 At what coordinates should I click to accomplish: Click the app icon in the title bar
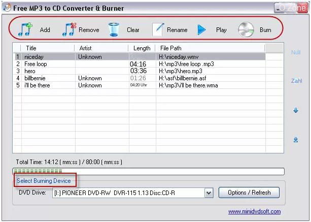click(x=7, y=8)
